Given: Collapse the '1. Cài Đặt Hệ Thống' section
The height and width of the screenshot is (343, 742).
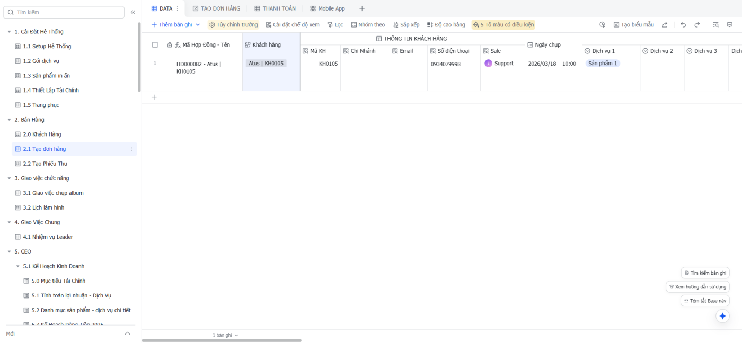Looking at the screenshot, I should click(x=9, y=32).
